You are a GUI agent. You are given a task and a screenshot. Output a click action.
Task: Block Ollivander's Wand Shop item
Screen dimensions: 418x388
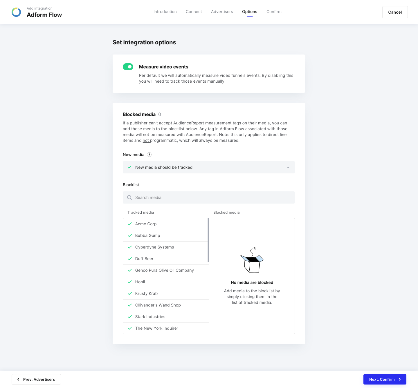165,305
